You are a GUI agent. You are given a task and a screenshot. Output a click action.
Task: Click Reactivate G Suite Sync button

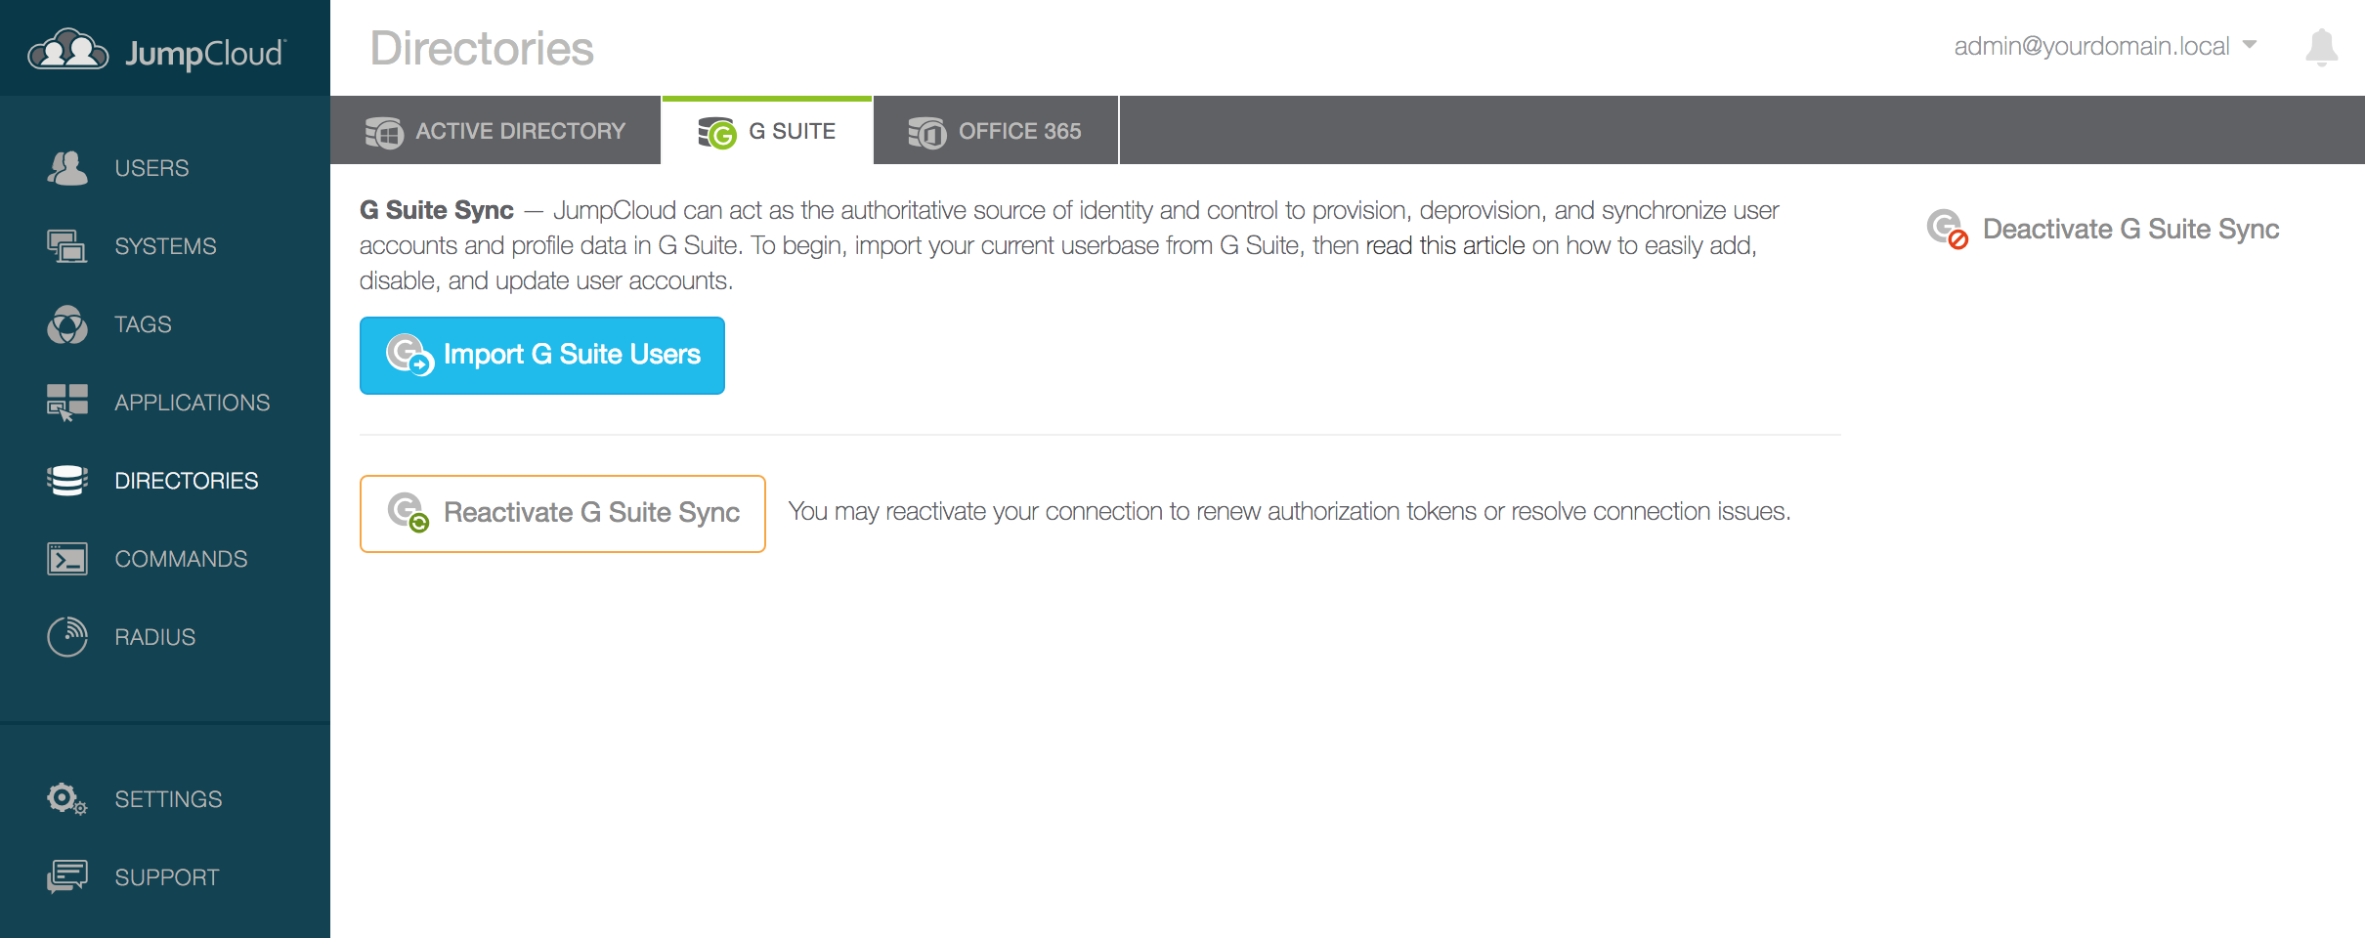[x=563, y=514]
